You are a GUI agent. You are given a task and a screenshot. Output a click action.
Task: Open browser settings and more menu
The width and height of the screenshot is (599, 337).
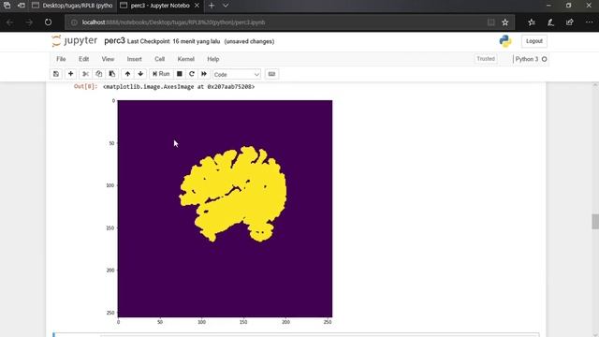pyautogui.click(x=589, y=22)
